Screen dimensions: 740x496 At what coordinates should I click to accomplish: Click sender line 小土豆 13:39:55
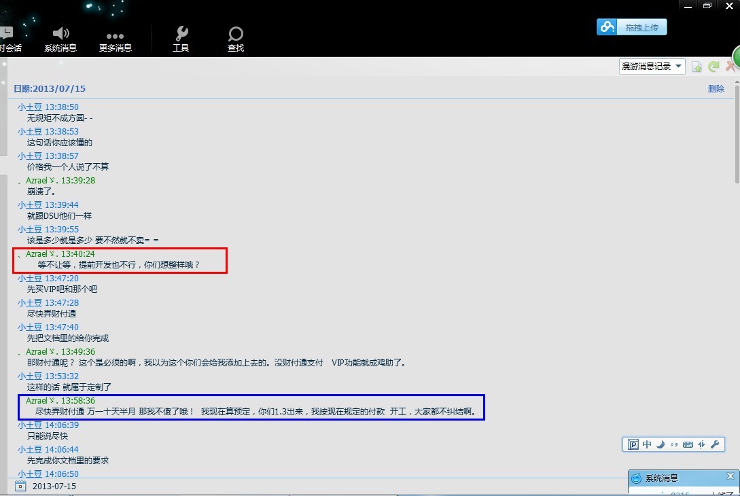click(48, 230)
